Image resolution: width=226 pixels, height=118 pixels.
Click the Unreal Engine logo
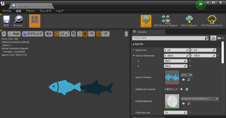3,3
